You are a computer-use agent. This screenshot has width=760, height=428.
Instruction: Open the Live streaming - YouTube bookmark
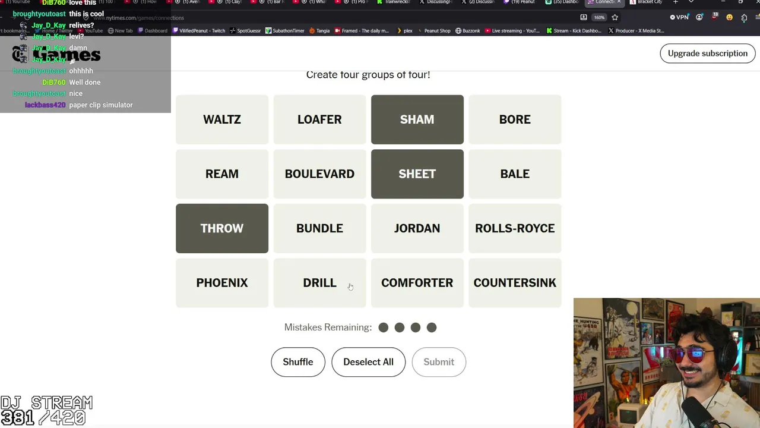pyautogui.click(x=512, y=31)
